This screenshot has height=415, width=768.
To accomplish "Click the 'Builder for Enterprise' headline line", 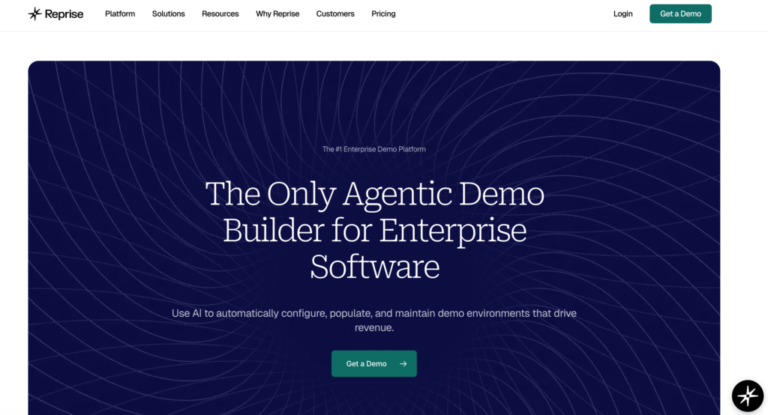I will 374,230.
